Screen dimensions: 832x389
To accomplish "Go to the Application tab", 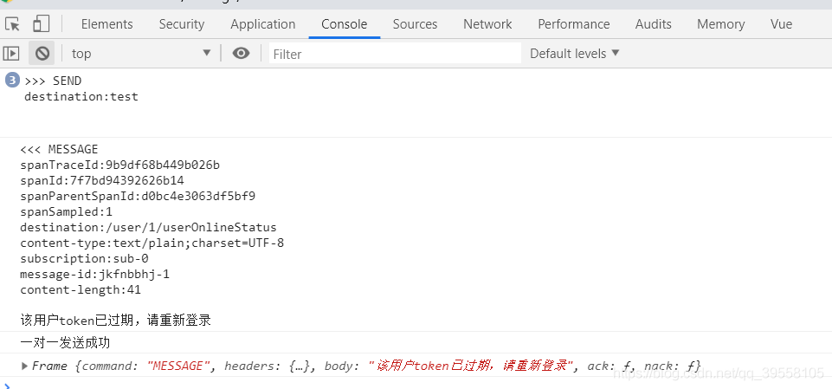I will 263,24.
